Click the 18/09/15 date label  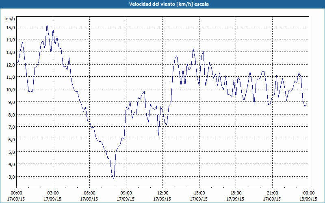(309, 199)
